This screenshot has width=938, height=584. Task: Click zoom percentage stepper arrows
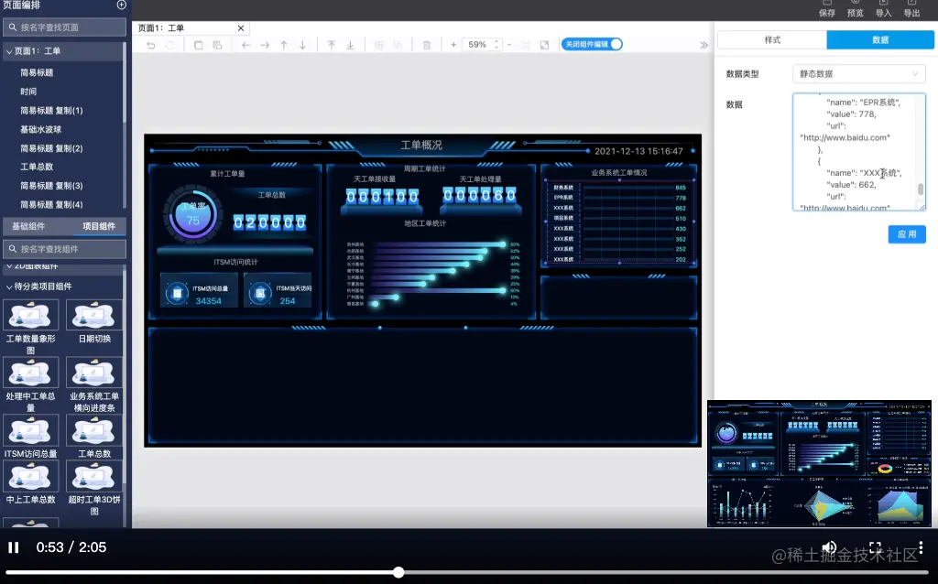point(496,44)
